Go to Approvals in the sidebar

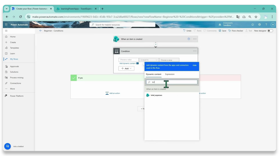pyautogui.click(x=14, y=67)
